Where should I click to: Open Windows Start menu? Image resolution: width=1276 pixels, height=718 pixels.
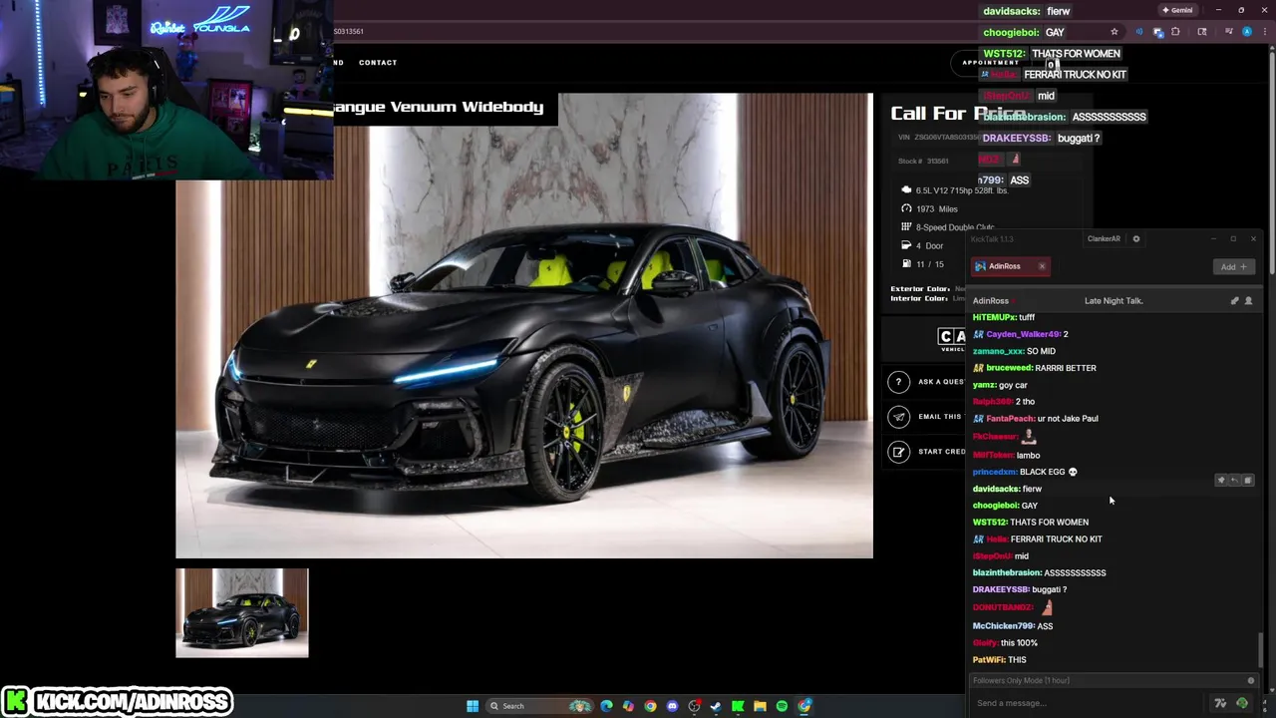(x=473, y=706)
